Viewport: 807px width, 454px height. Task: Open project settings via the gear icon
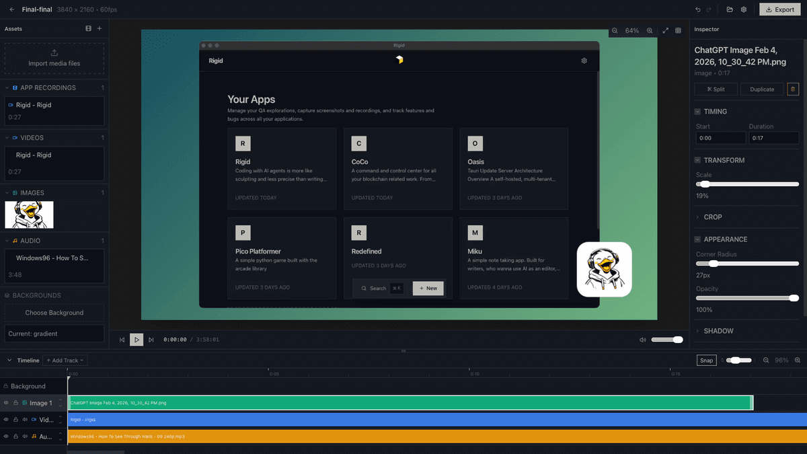coord(743,9)
